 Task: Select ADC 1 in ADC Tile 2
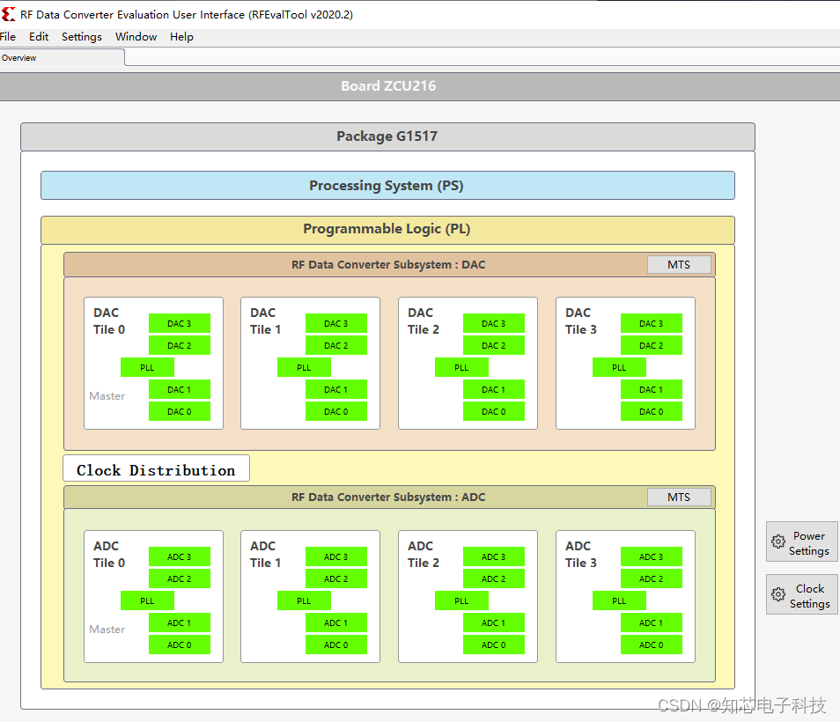coord(493,623)
